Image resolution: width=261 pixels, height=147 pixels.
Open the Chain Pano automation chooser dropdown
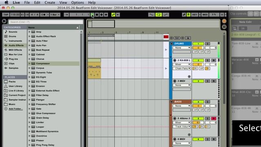181,69
